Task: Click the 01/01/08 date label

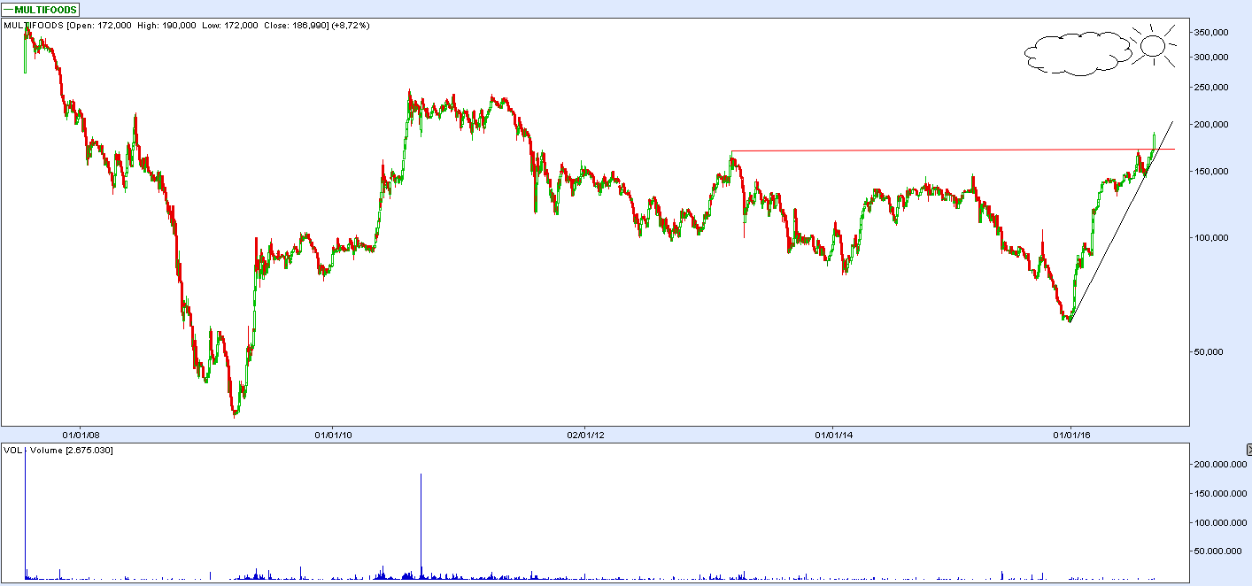Action: click(80, 434)
